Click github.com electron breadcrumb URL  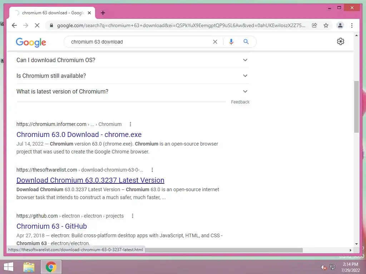pos(70,216)
